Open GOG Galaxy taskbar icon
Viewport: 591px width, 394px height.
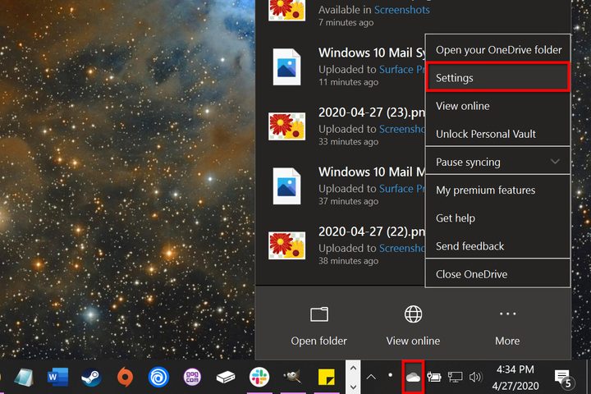click(192, 377)
